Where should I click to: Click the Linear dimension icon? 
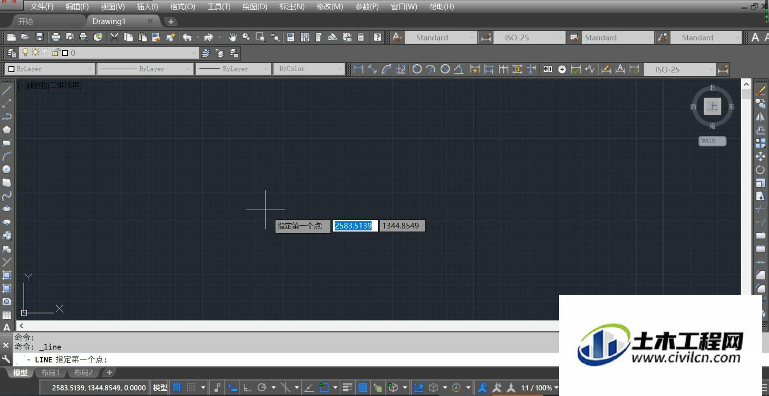click(x=358, y=69)
